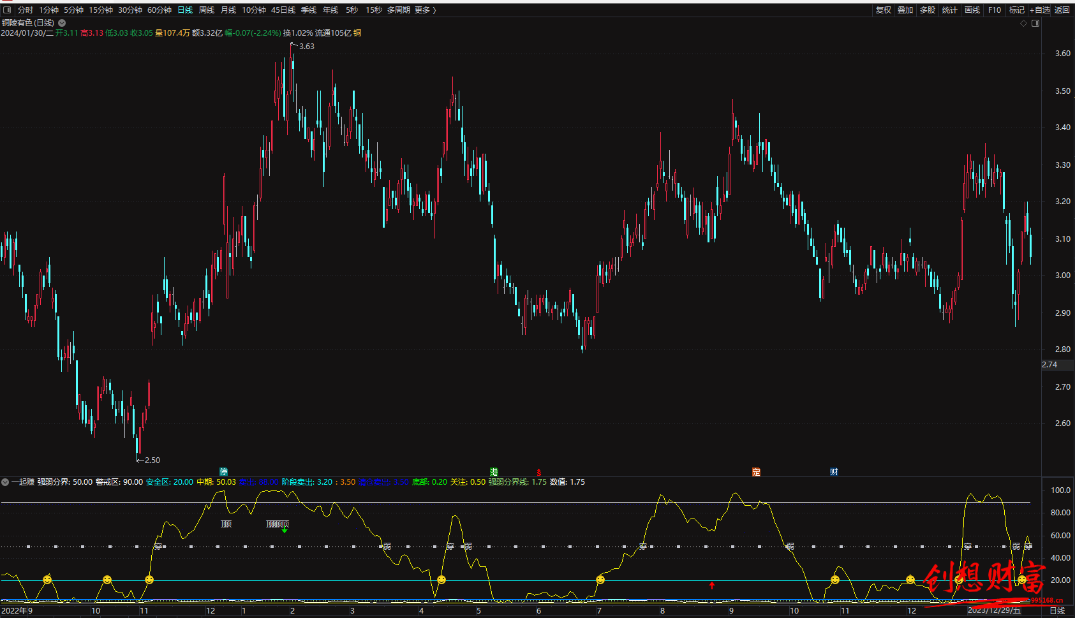The width and height of the screenshot is (1075, 618).
Task: Click the 日线 label at bottom right
Action: point(1057,610)
